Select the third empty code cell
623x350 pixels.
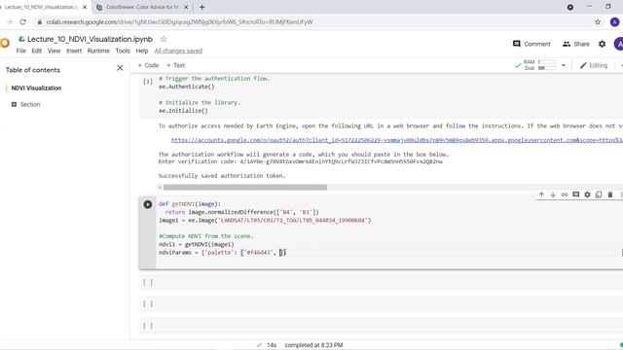point(381,326)
